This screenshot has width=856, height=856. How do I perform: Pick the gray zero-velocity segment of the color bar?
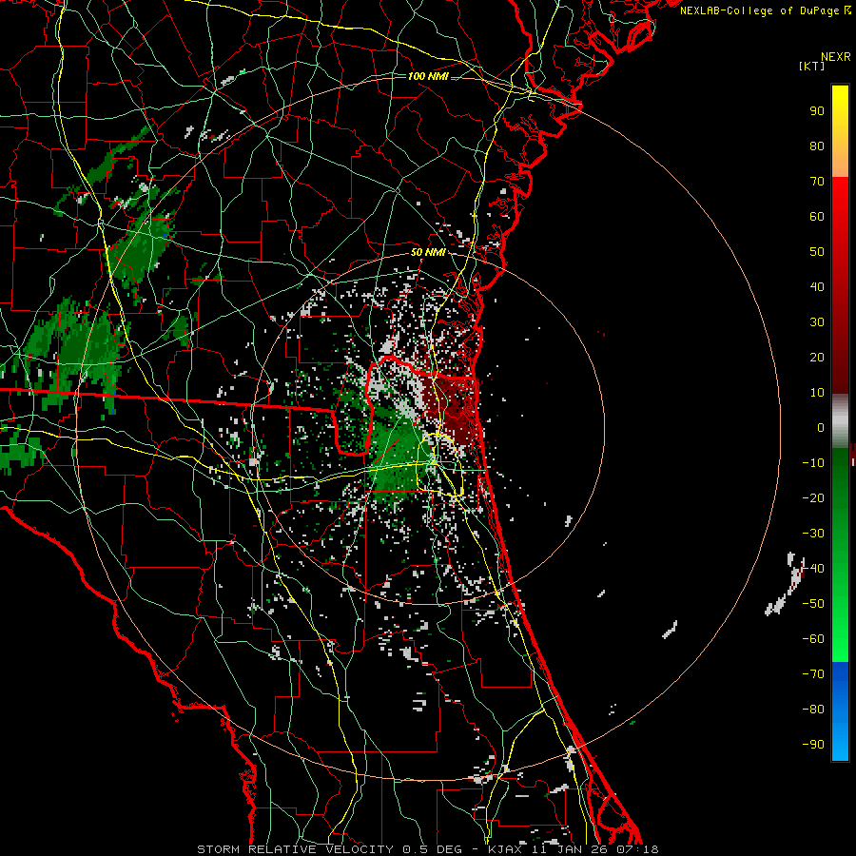[x=840, y=420]
